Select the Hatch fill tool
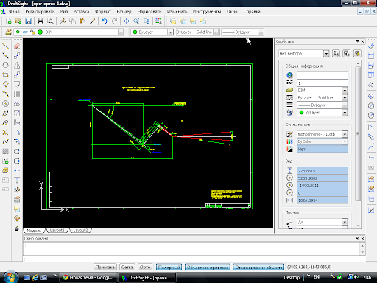 pyautogui.click(x=5, y=151)
